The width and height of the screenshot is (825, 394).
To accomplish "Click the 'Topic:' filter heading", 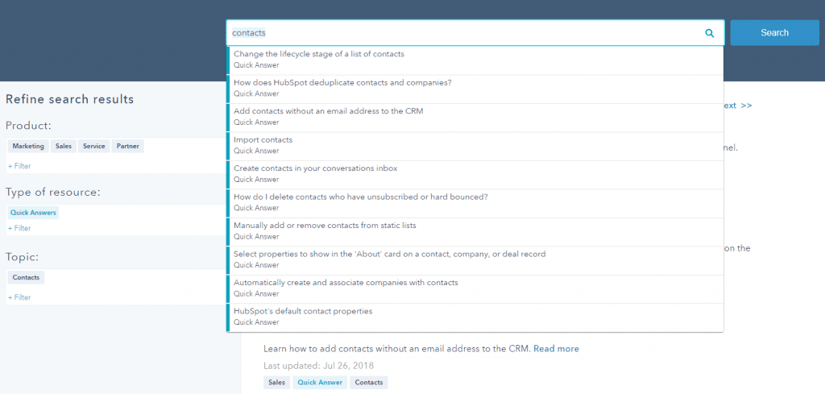I will [x=22, y=257].
